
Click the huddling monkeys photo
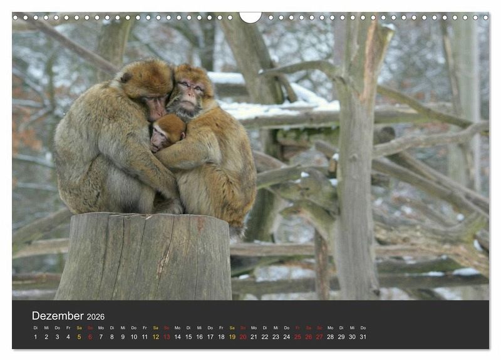(x=250, y=156)
